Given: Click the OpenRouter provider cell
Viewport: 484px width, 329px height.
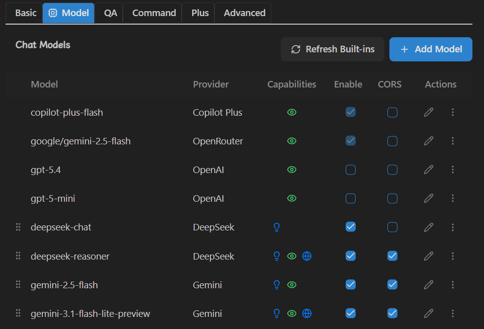Looking at the screenshot, I should coord(218,141).
